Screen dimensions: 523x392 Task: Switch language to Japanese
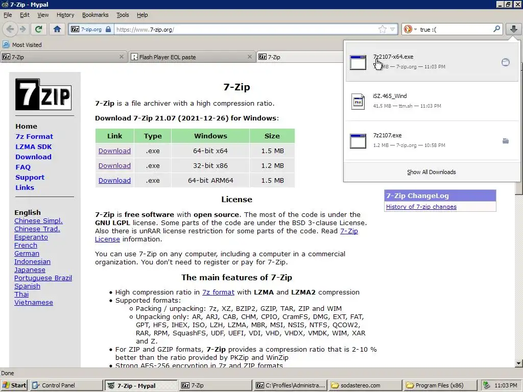click(30, 270)
